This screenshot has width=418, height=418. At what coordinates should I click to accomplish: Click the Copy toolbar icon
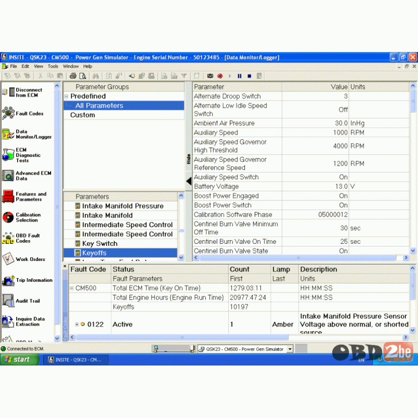(x=50, y=76)
